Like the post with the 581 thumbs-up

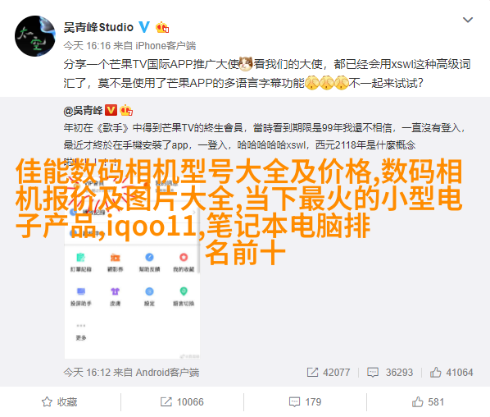[428, 401]
